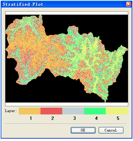
Task: Select the orange Layer 1 color swatch
Action: tap(30, 111)
